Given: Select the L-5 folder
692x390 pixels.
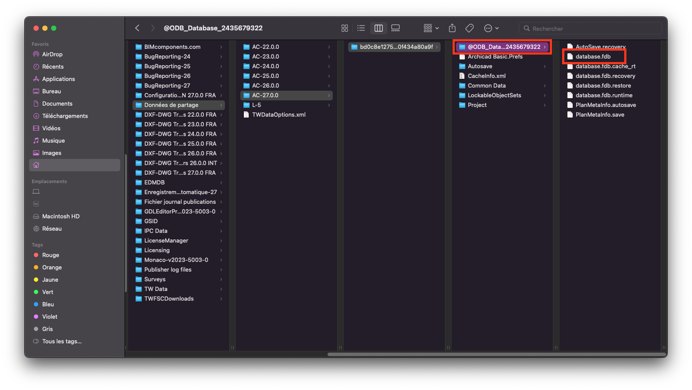Looking at the screenshot, I should point(287,105).
